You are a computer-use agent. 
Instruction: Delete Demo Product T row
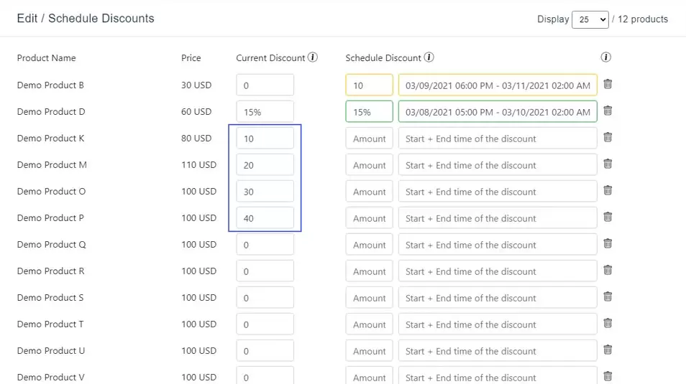(608, 323)
